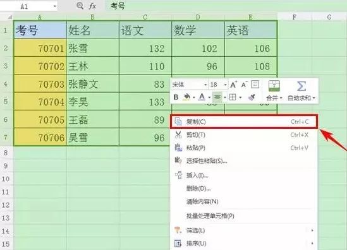Open the borders dropdown arrow
Viewport: 347px width, 250px height.
click(x=240, y=97)
